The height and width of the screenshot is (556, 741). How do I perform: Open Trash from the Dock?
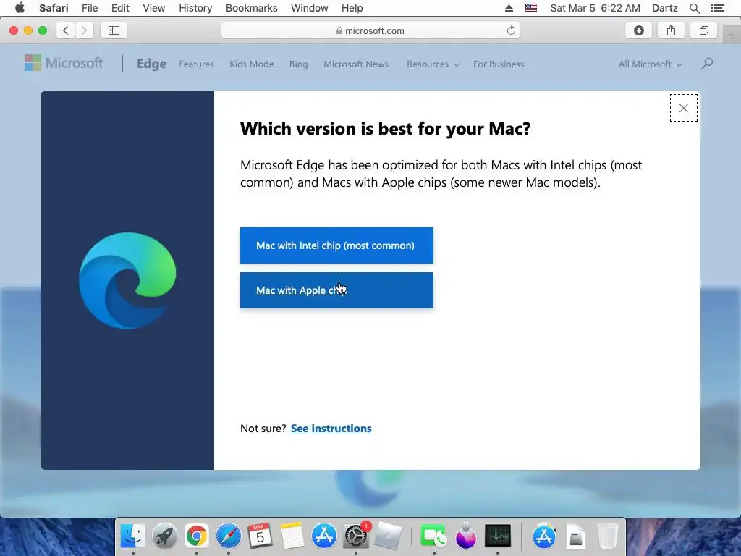608,536
